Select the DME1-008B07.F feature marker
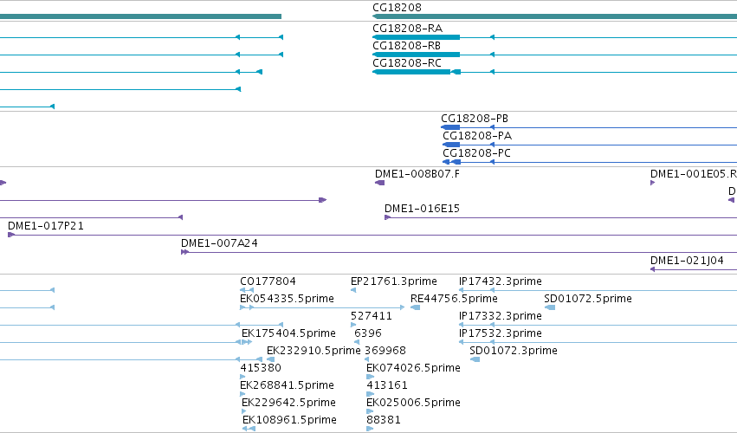The height and width of the screenshot is (433, 737). tap(380, 183)
